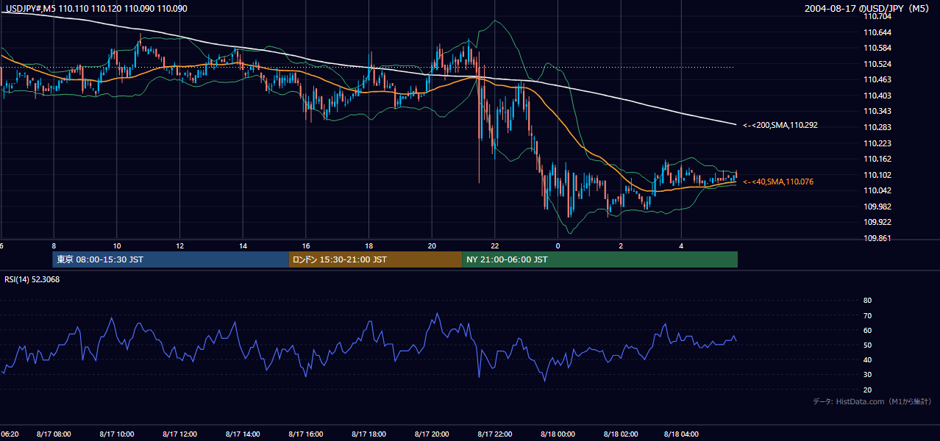This screenshot has width=940, height=441.
Task: Click the 8/17 16:00 time label
Action: [x=305, y=434]
